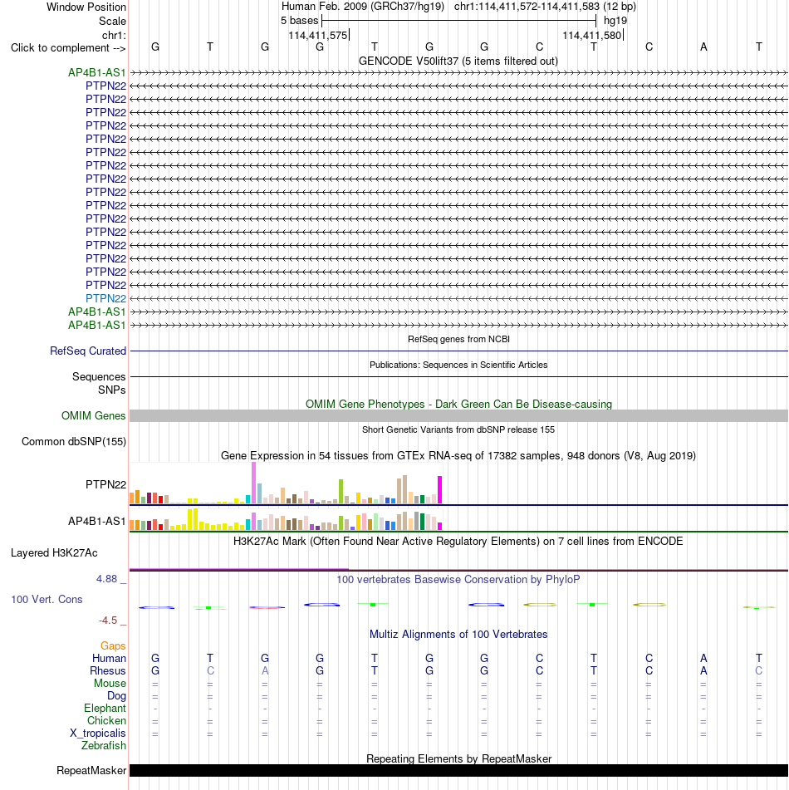
Task: Click the tall violet bar in PTPN22 expression chart
Action: pyautogui.click(x=253, y=483)
